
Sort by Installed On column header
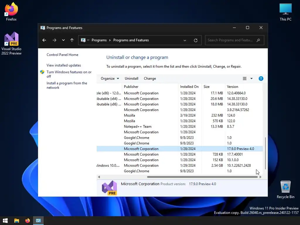[x=190, y=87]
